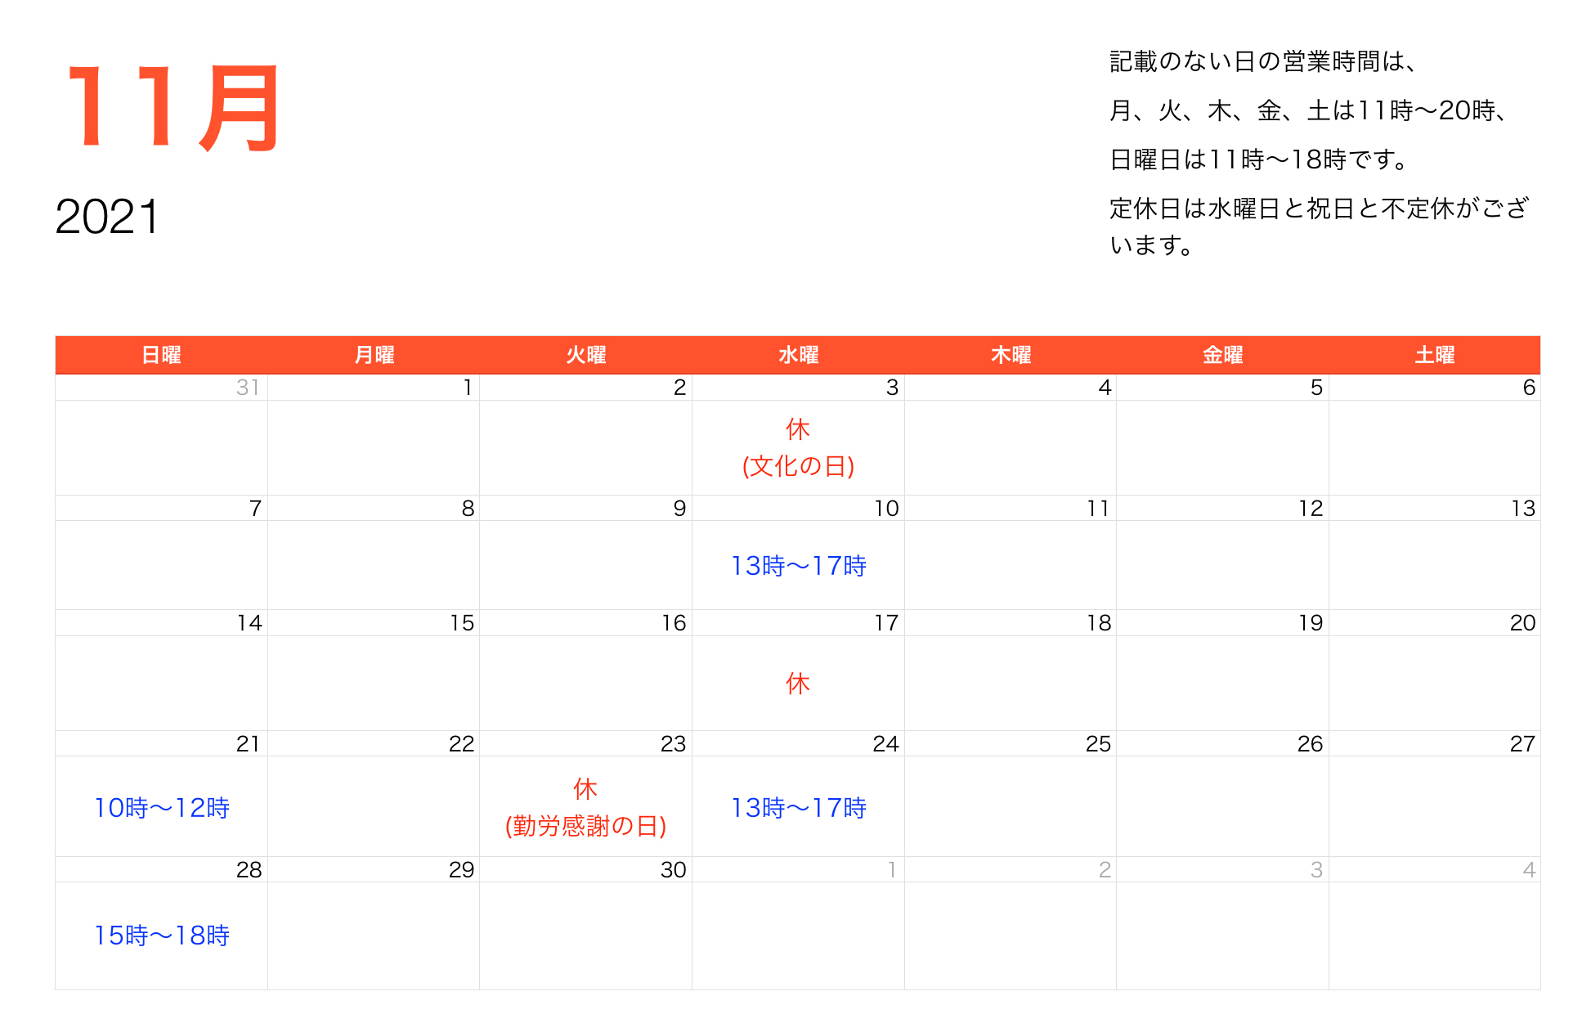Click date number 7 in 日曜 column
Screen dimensions: 1591x1032
point(255,509)
